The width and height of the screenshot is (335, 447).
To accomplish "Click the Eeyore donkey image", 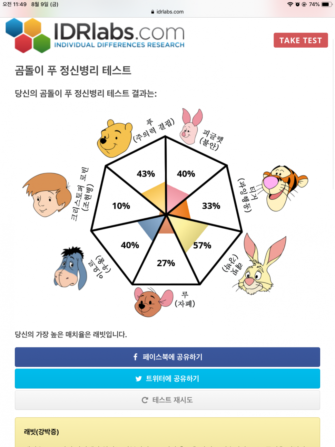I will [x=71, y=268].
